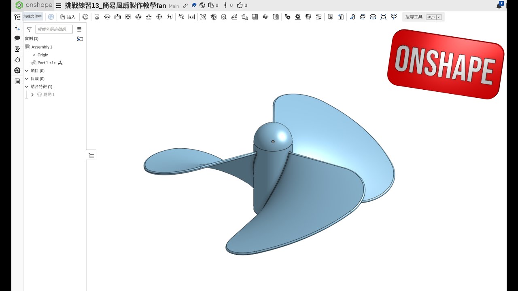The height and width of the screenshot is (291, 518).
Task: Select Assembly 1 in the tree
Action: pos(42,47)
